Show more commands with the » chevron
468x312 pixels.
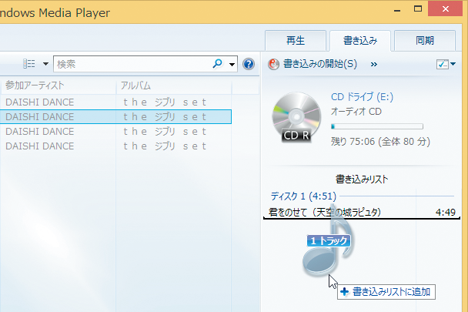coord(373,64)
